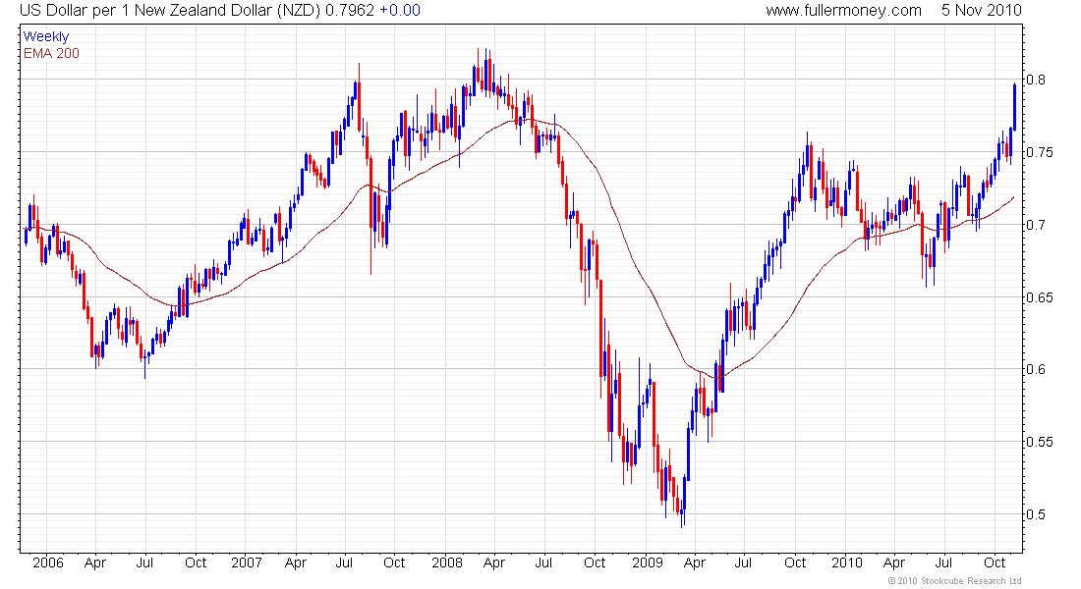Image resolution: width=1081 pixels, height=589 pixels.
Task: Click the 0.55 price axis label
Action: point(1040,443)
